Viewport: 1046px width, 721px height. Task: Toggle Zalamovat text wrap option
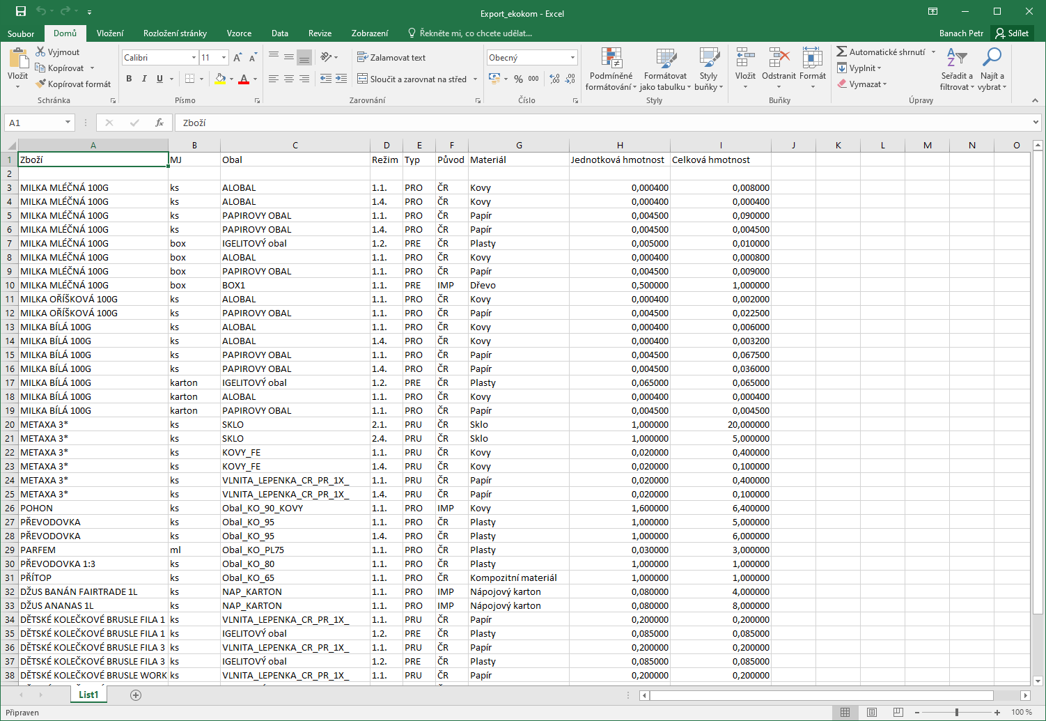[x=391, y=58]
